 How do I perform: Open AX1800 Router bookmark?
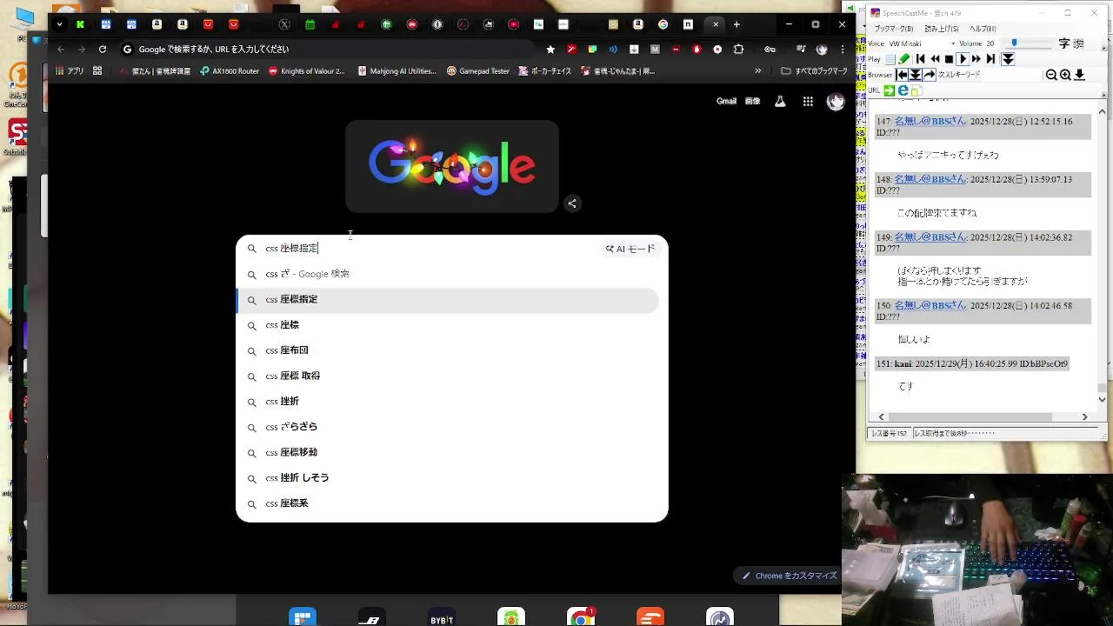230,71
